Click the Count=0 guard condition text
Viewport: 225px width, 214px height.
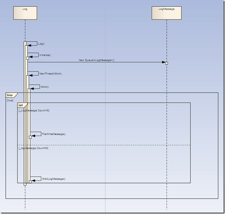click(33, 148)
